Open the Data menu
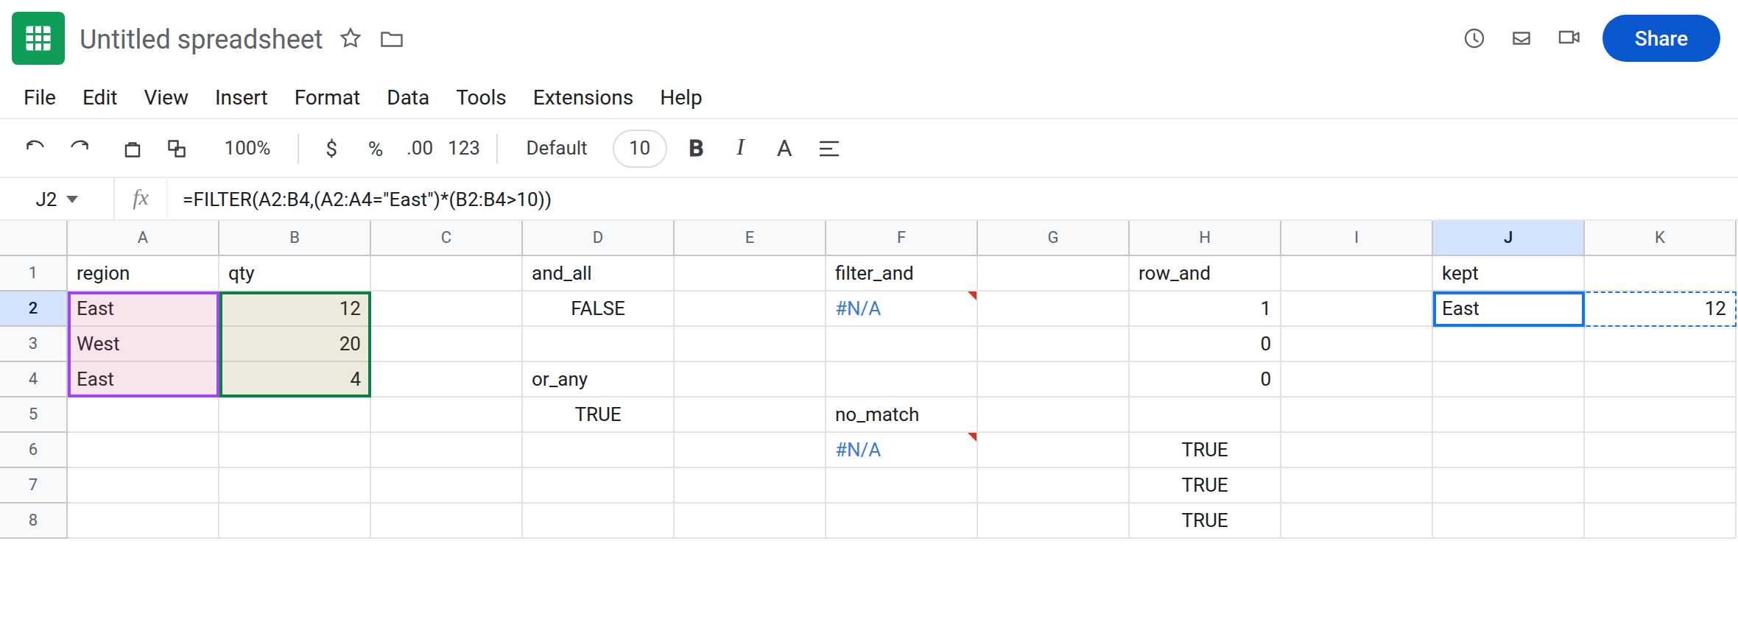 pyautogui.click(x=408, y=97)
